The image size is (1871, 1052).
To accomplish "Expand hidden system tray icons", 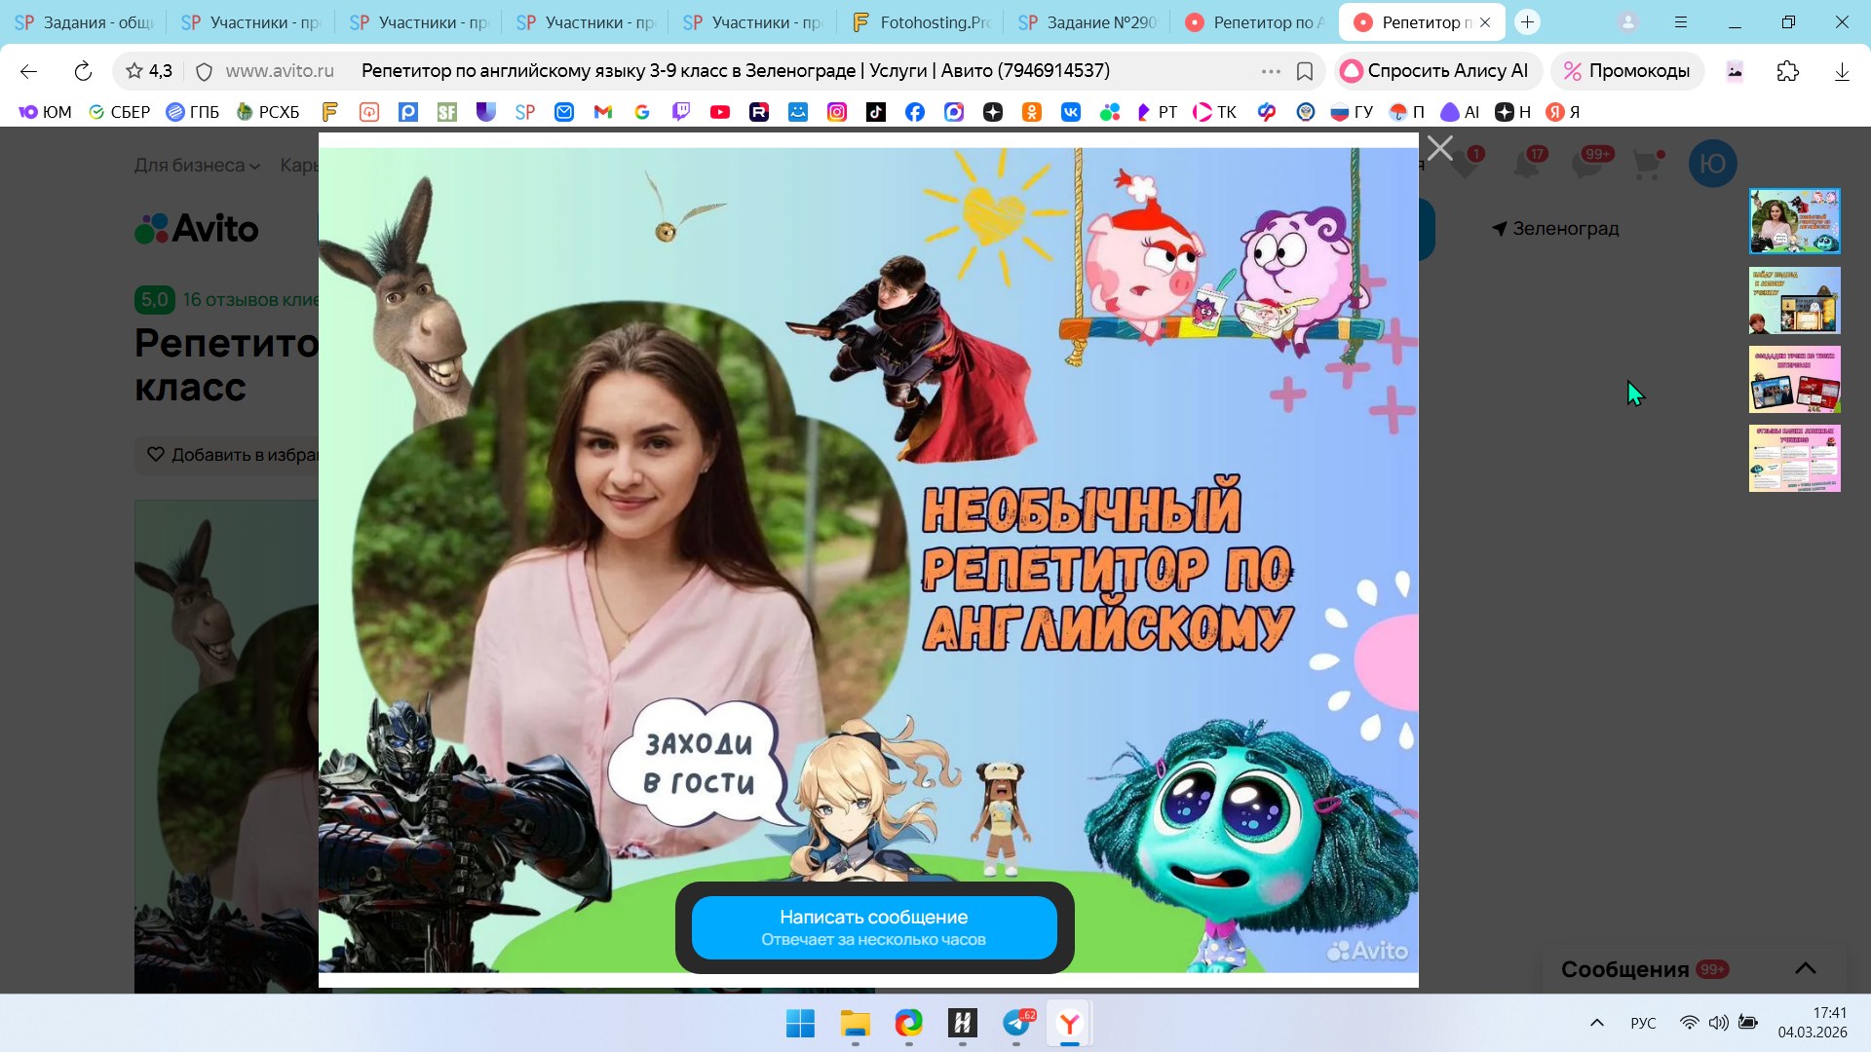I will click(x=1596, y=1023).
